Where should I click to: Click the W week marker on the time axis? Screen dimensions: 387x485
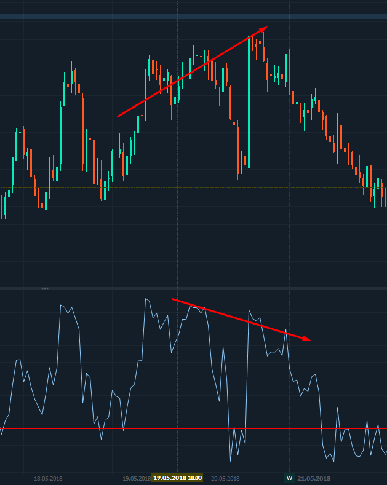(x=289, y=478)
